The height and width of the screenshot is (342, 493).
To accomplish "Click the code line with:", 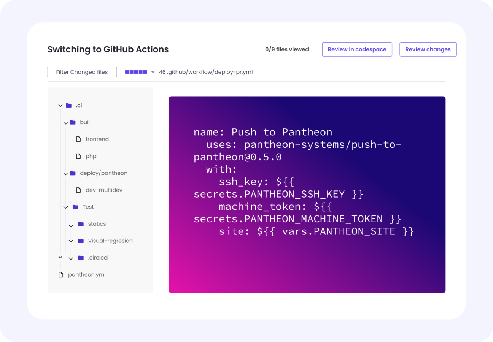I will pos(221,169).
